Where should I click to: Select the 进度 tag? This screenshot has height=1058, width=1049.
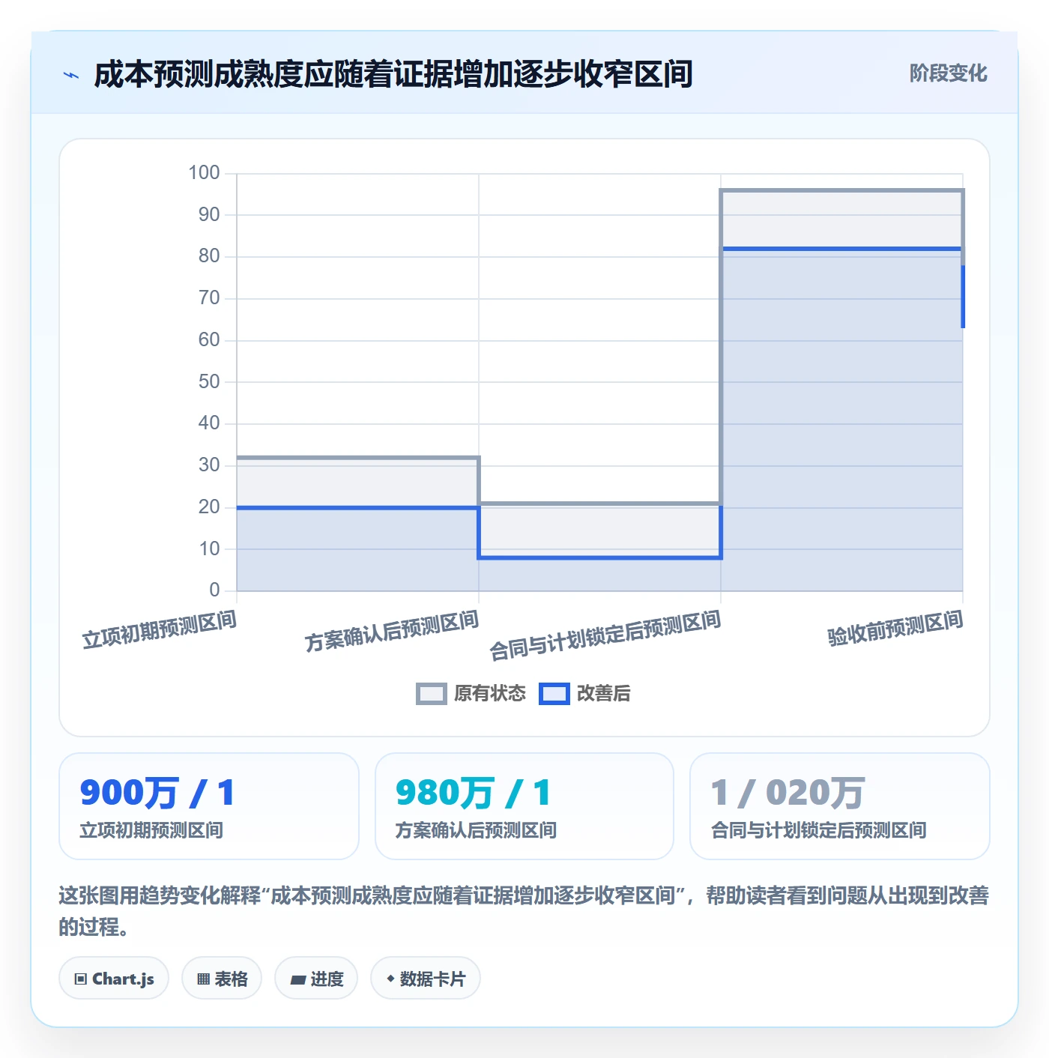pyautogui.click(x=316, y=979)
